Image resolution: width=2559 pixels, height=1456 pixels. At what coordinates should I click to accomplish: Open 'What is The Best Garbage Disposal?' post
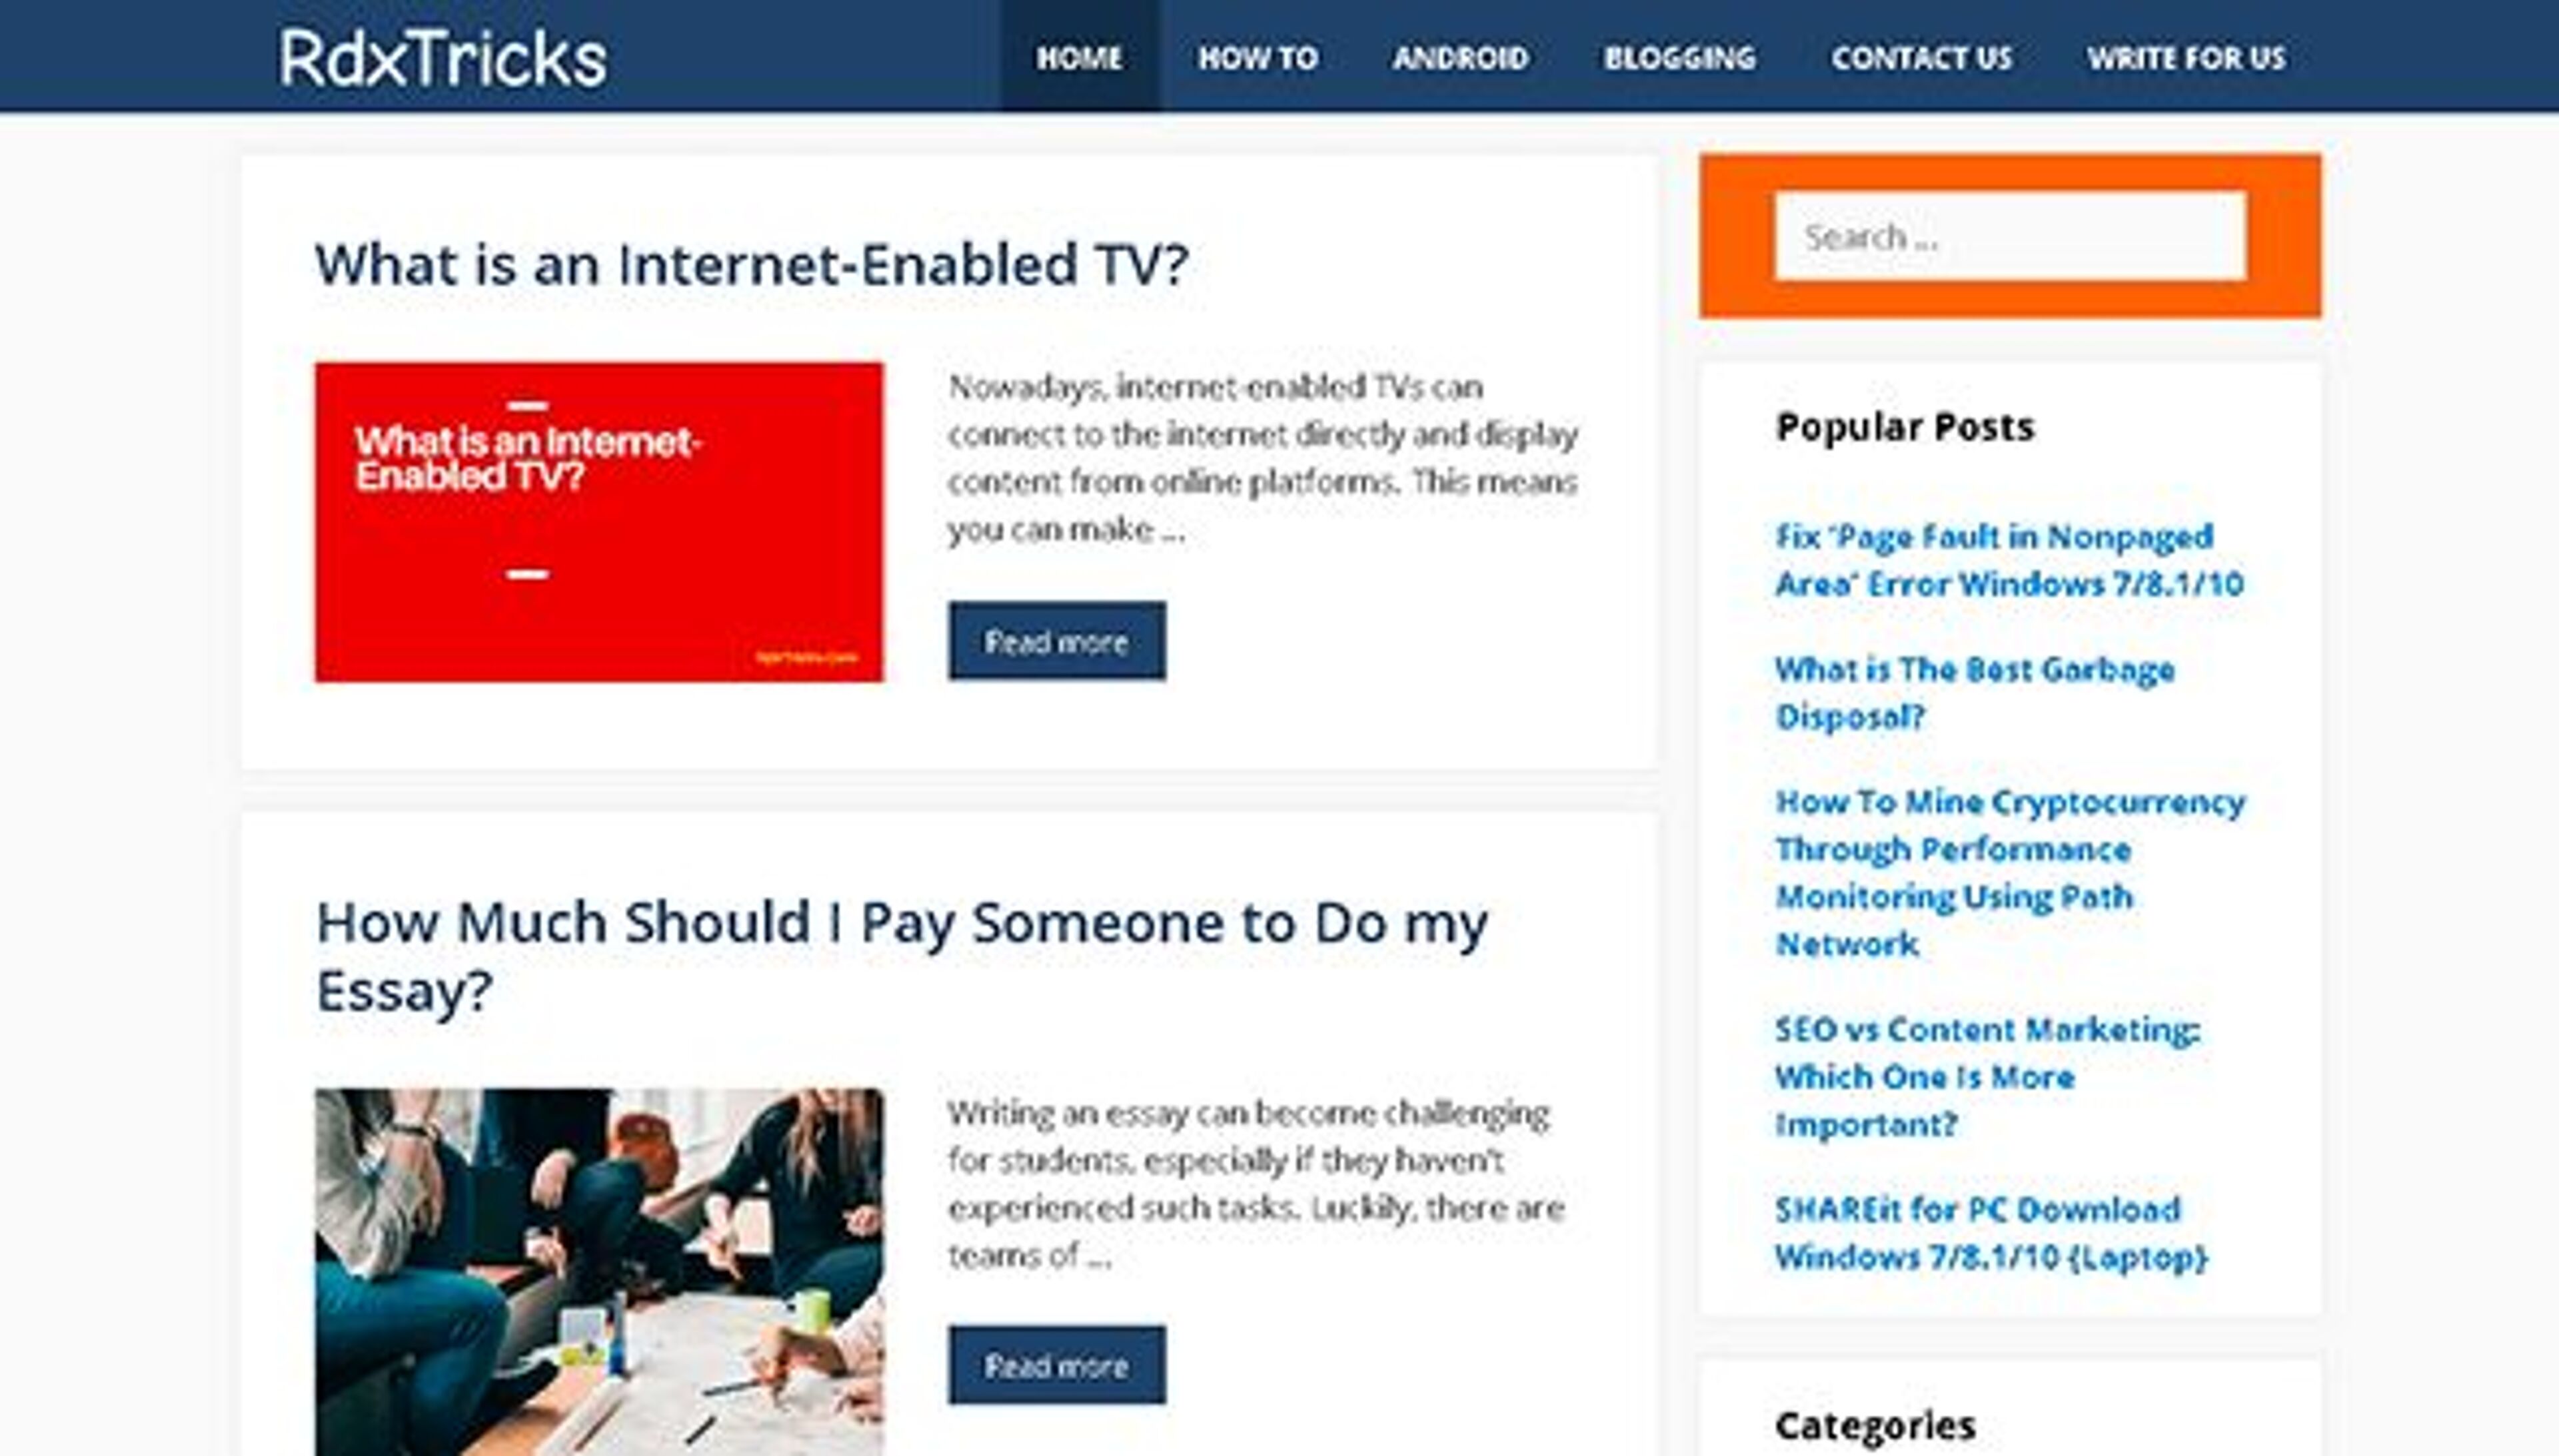coord(1974,692)
